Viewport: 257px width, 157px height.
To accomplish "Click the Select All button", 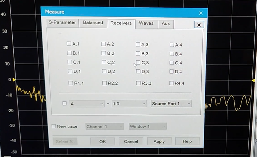I will click(x=65, y=141).
